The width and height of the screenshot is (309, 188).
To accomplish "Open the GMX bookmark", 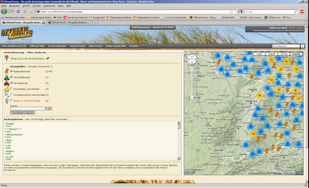I will pyautogui.click(x=58, y=18).
